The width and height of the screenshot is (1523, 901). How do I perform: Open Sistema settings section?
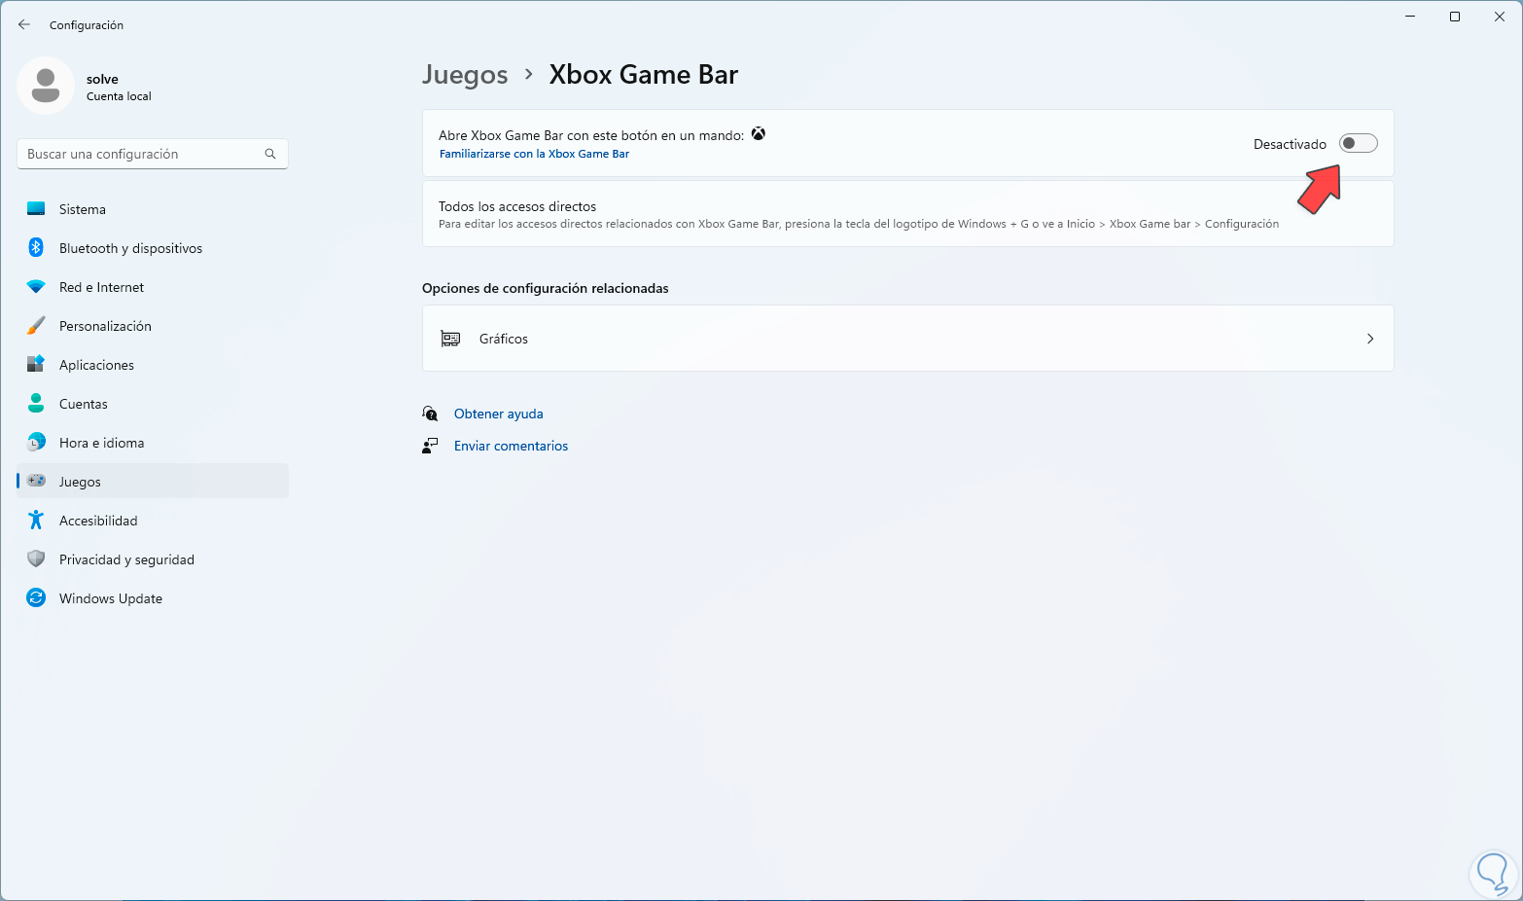[153, 209]
